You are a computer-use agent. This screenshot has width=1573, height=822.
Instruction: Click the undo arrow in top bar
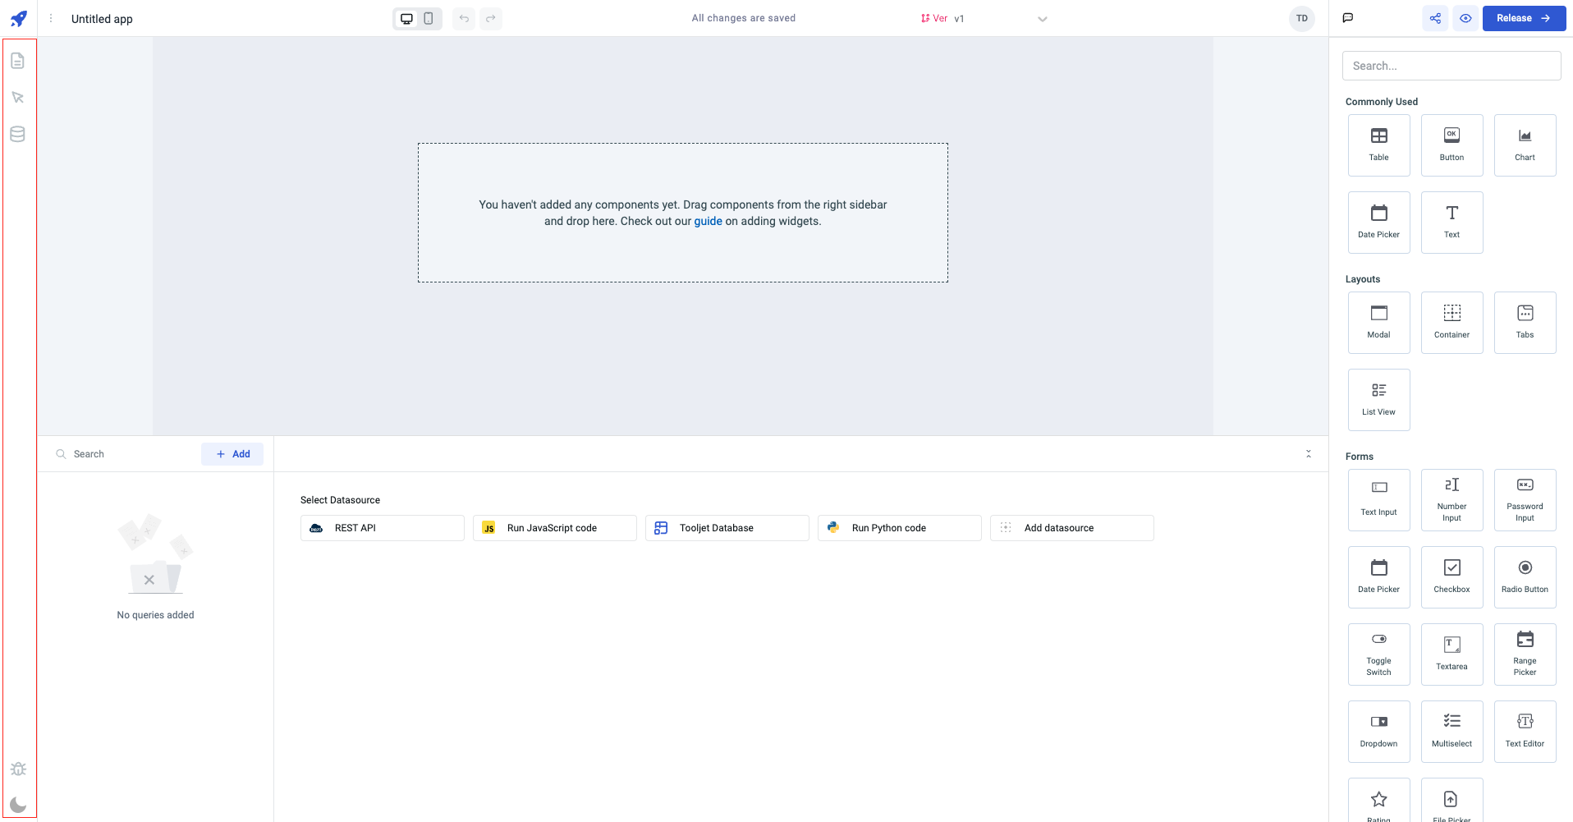[464, 18]
